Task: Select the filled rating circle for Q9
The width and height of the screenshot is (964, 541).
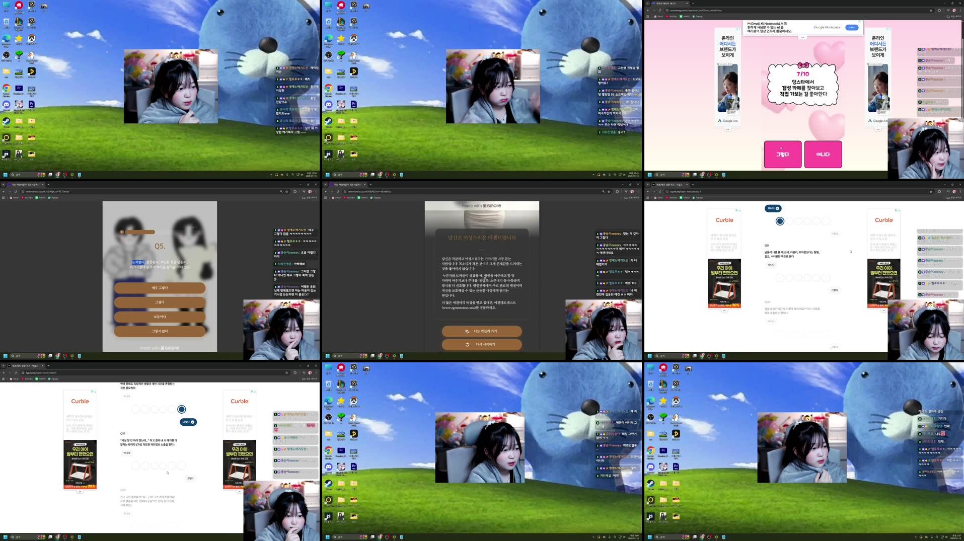Action: coord(780,220)
